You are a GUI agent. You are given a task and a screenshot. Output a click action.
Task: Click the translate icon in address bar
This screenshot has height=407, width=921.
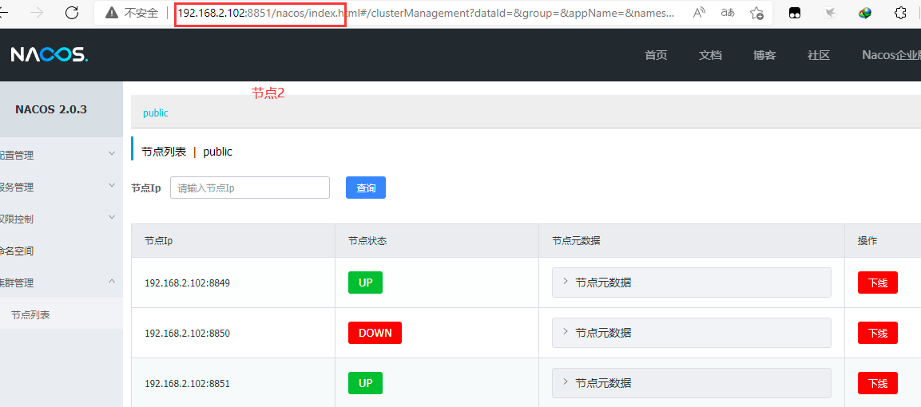click(x=728, y=13)
